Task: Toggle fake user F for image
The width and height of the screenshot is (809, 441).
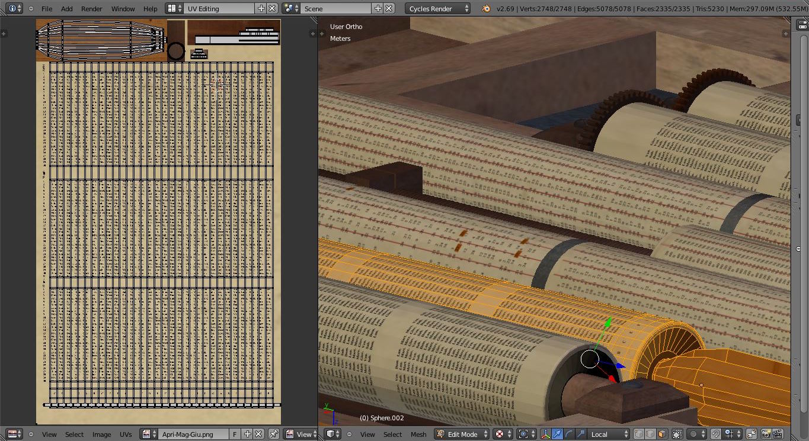Action: click(x=235, y=434)
